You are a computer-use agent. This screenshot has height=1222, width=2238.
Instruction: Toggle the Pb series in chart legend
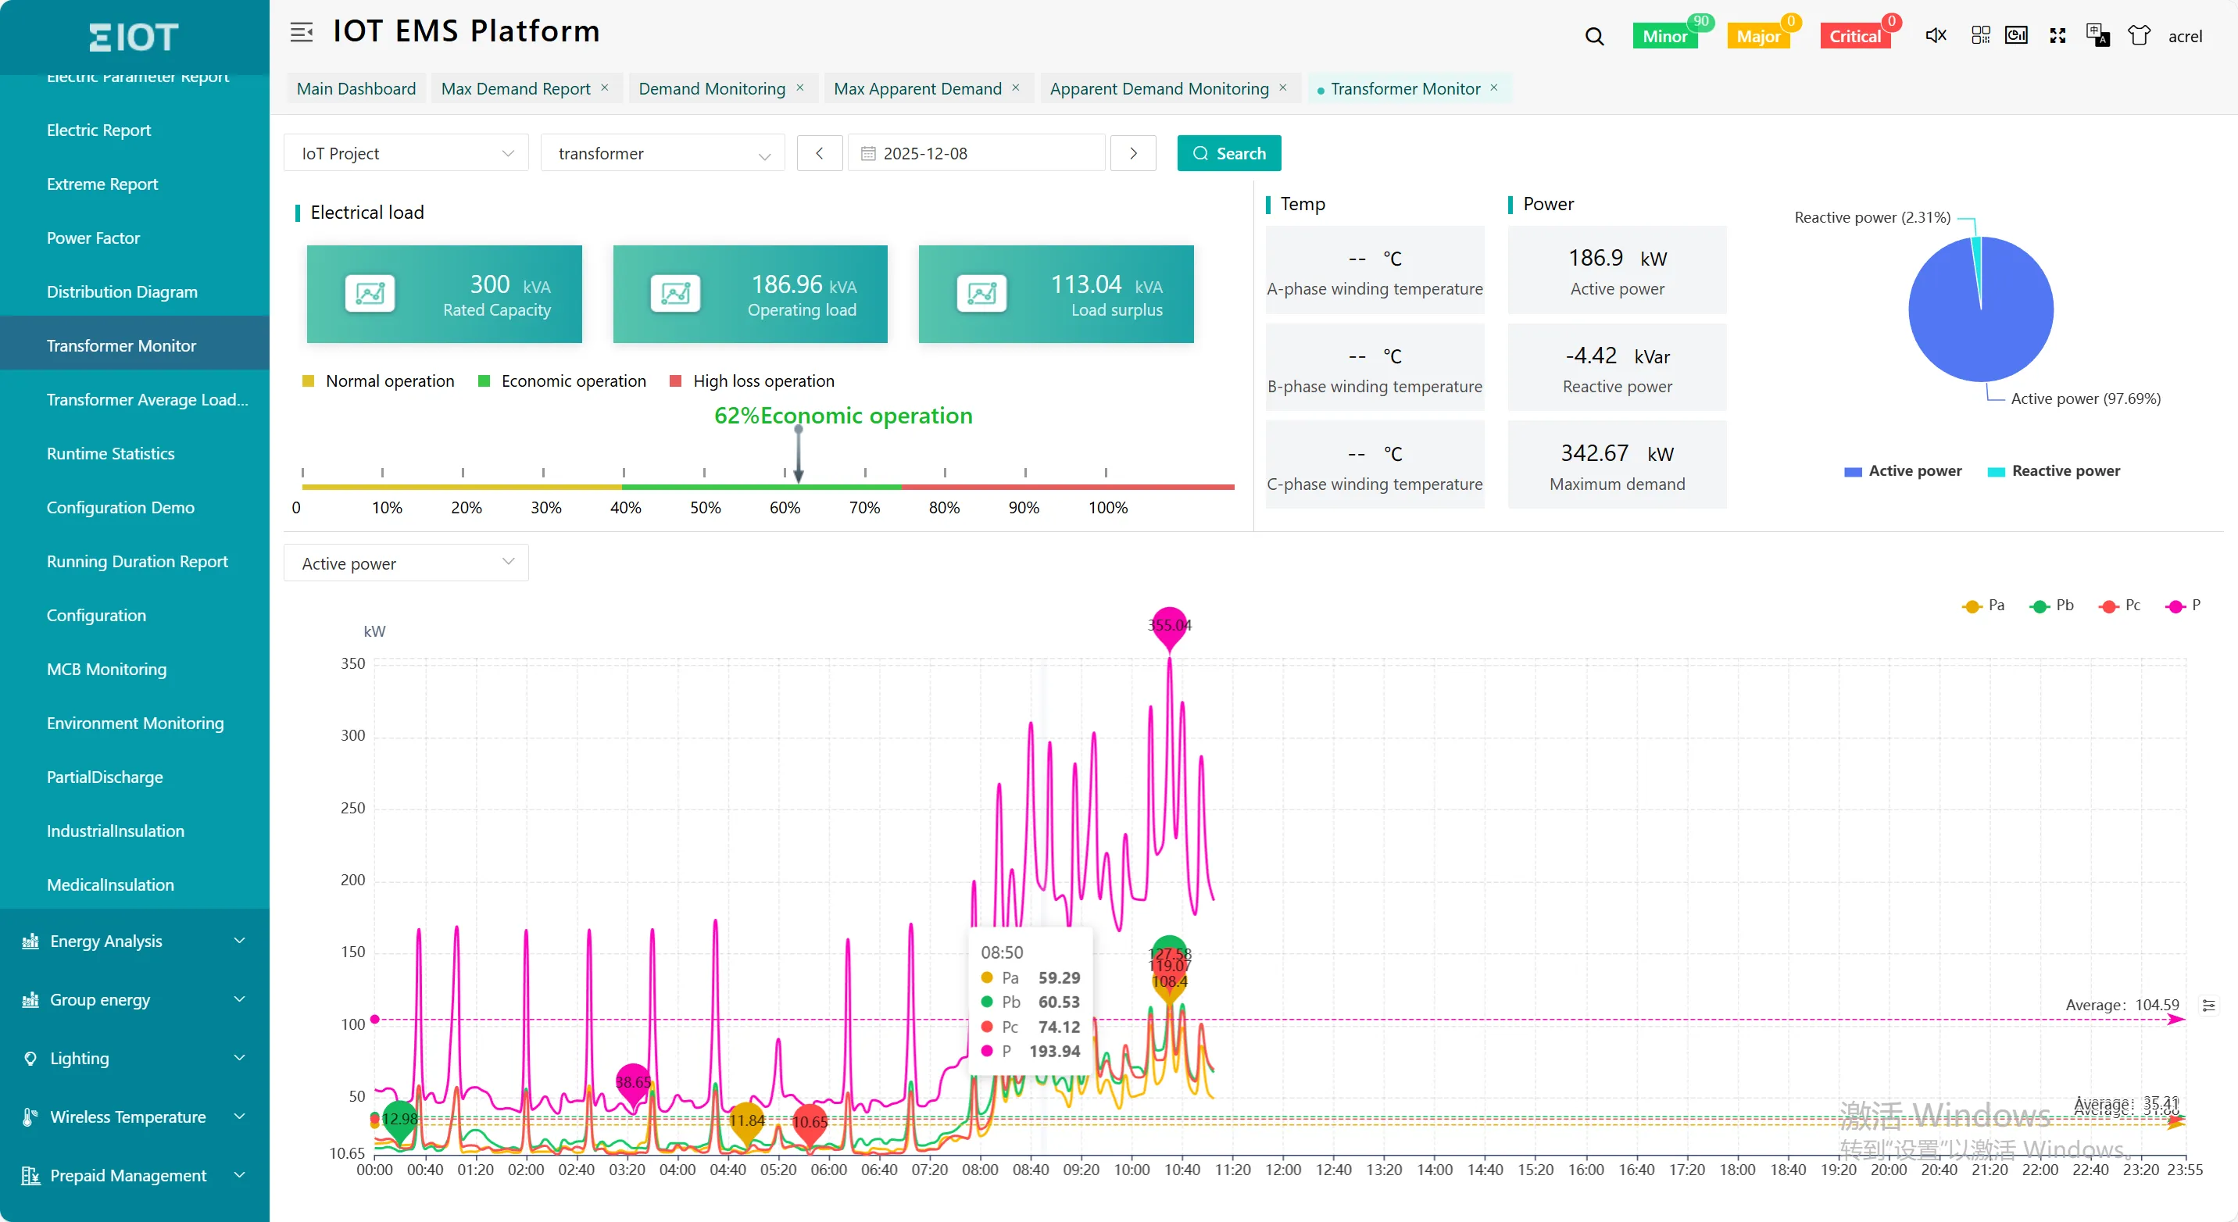click(x=2051, y=606)
